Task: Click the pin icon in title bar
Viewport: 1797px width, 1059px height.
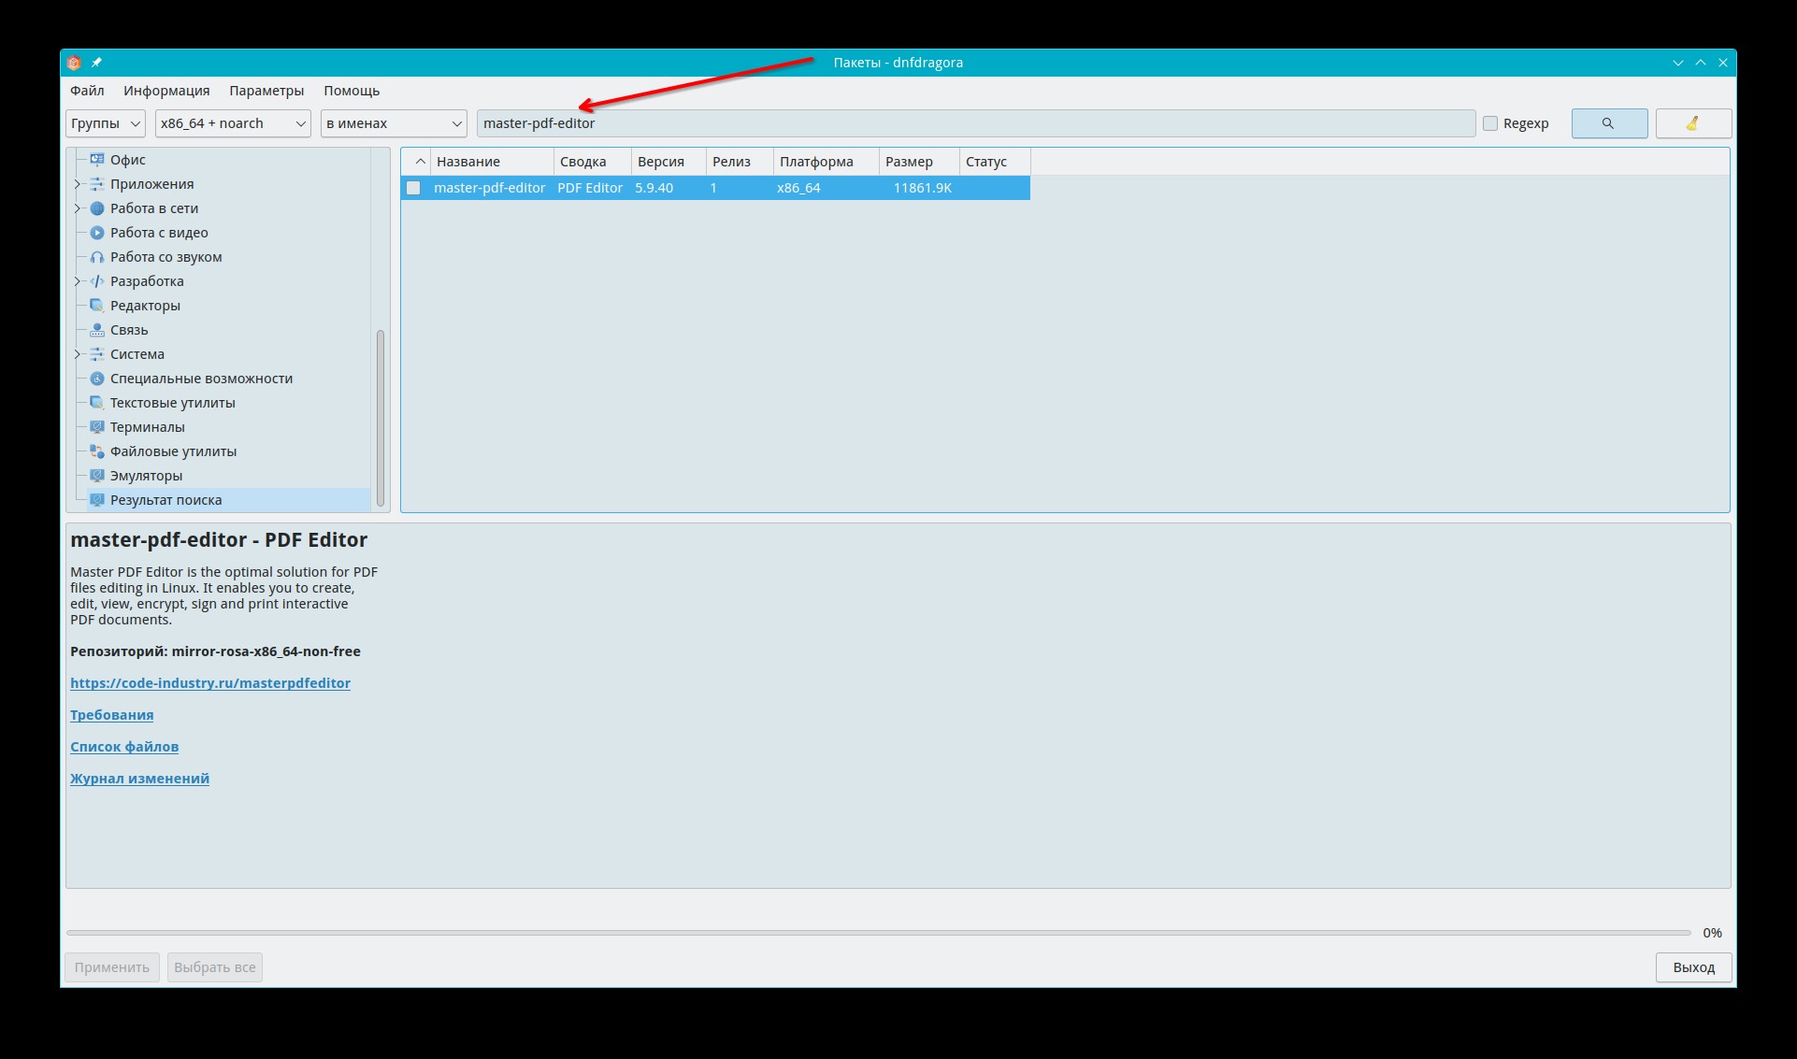Action: (x=96, y=63)
